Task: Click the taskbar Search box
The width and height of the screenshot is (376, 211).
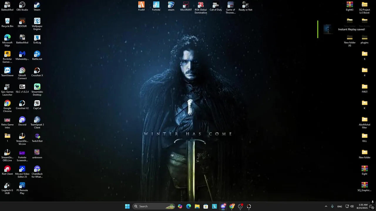Action: (x=154, y=206)
